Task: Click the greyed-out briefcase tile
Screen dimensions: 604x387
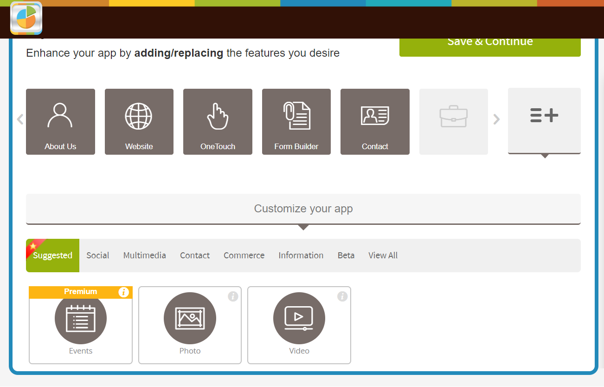Action: click(x=453, y=122)
